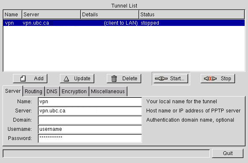Click the Start... button label

coord(177,79)
